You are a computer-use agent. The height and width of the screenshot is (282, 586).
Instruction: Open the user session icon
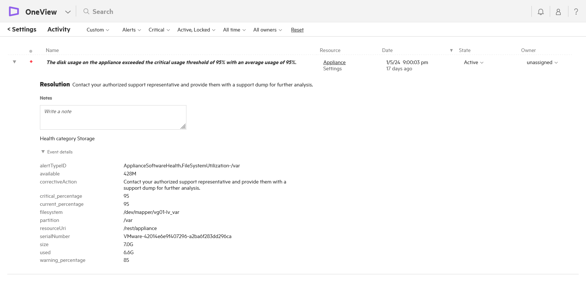tap(558, 12)
